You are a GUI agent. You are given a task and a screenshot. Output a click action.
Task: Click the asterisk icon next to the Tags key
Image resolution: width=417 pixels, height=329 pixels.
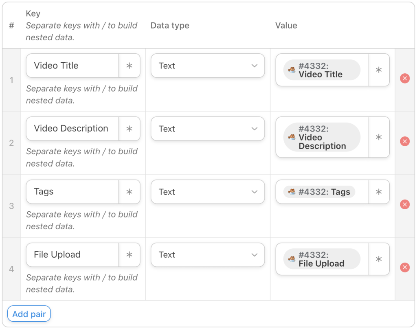click(x=129, y=191)
